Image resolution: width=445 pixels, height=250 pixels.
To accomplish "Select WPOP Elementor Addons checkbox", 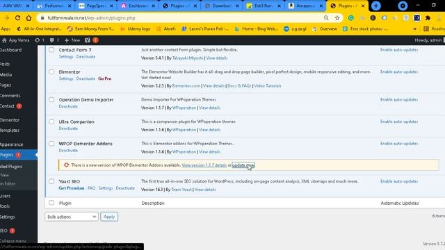I will pos(51,144).
